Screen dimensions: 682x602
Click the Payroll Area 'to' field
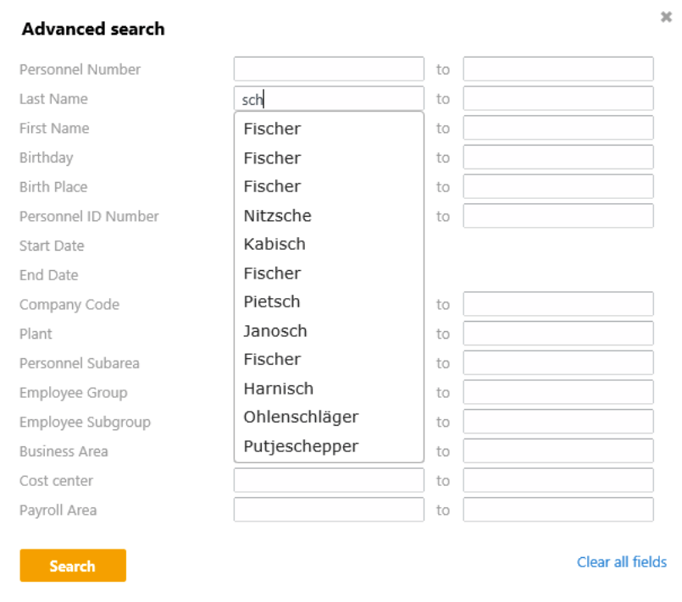point(558,510)
